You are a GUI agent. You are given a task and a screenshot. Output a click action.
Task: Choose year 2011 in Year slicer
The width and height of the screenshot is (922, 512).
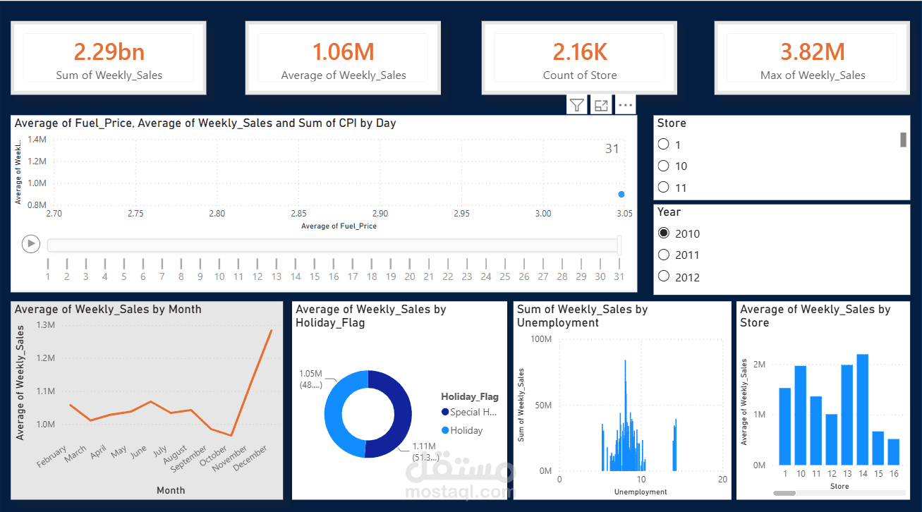coord(663,255)
